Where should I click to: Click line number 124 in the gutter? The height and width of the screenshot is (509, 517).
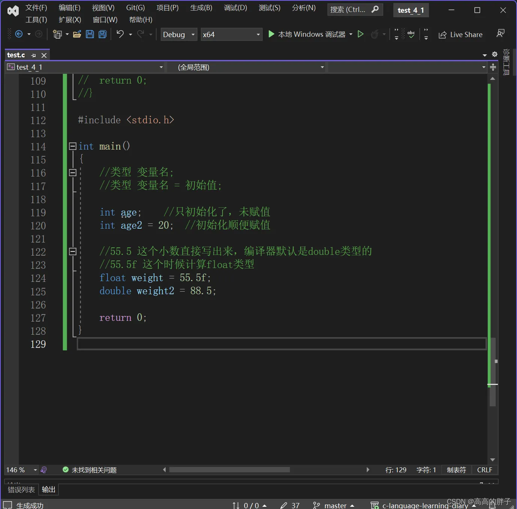[38, 278]
